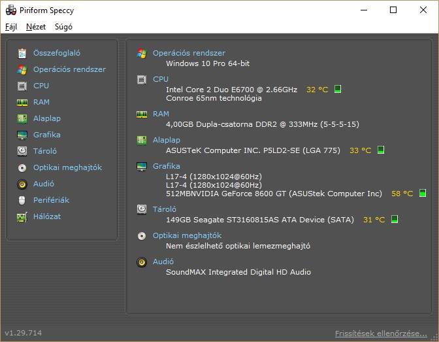Image resolution: width=439 pixels, height=342 pixels.
Task: Click the Optikai meghajtók disc icon in sidebar
Action: pyautogui.click(x=22, y=168)
